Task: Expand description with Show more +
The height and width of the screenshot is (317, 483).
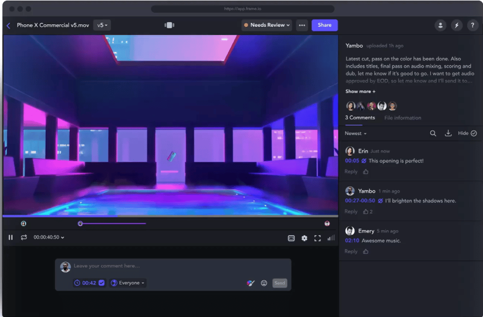Action: tap(360, 91)
